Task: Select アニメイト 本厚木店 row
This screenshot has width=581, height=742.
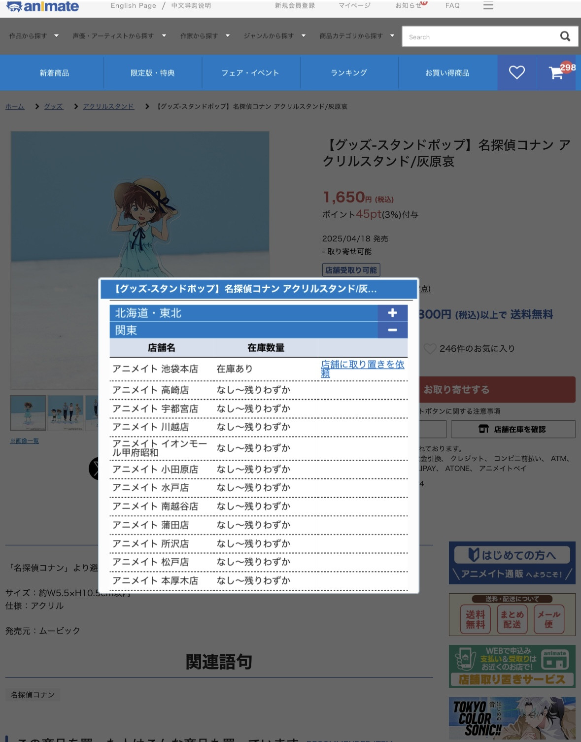Action: click(259, 581)
